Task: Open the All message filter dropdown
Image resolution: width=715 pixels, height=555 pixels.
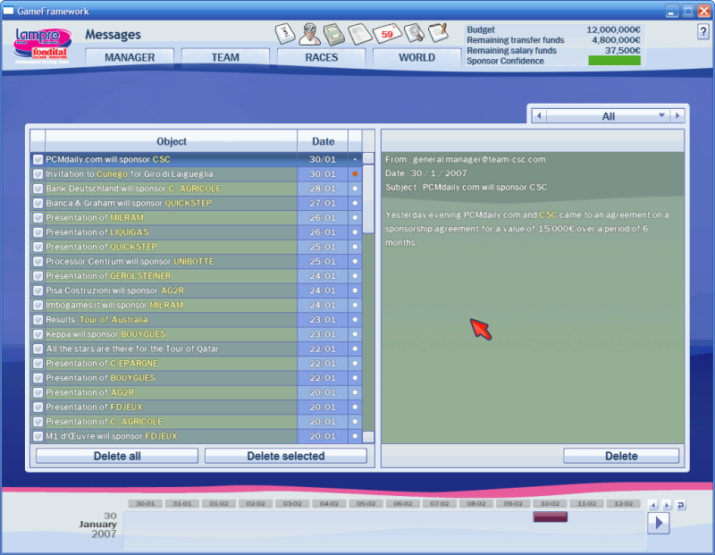Action: coord(609,116)
